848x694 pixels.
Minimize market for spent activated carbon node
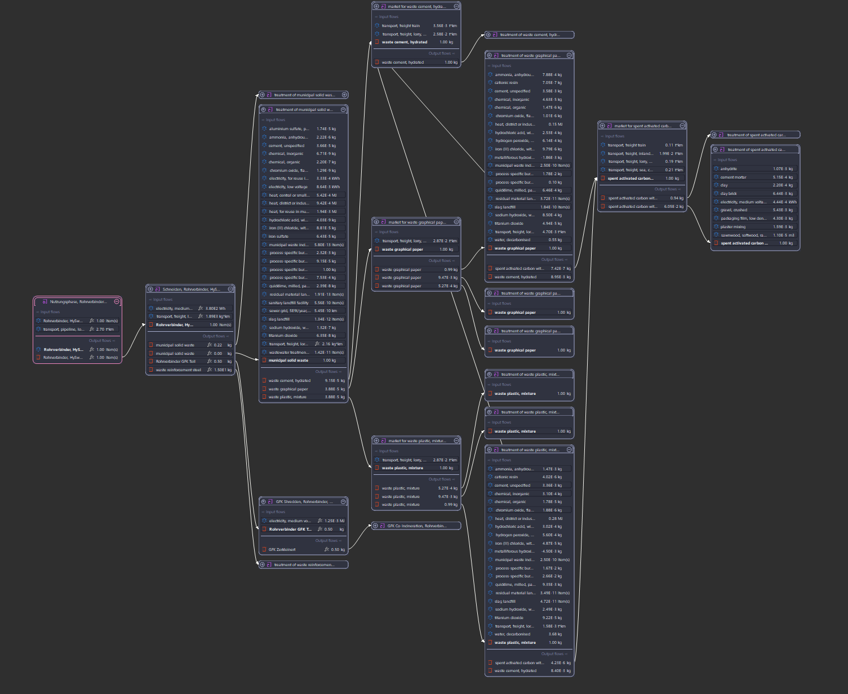click(x=682, y=126)
